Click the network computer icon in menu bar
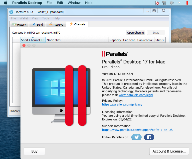The image size is (192, 159). (x=164, y=3)
